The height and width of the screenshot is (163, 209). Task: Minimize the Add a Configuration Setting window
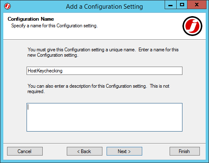(x=170, y=5)
